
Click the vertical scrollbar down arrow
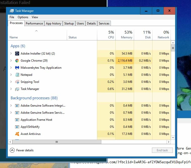[173, 137]
